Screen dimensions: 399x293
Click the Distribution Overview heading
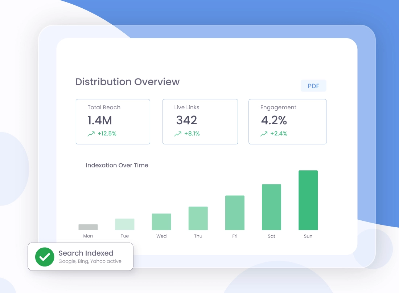point(127,82)
